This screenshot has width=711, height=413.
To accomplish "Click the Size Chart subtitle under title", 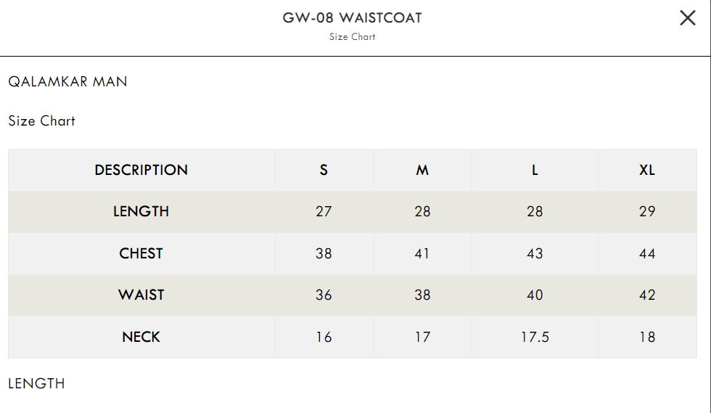I will point(353,37).
